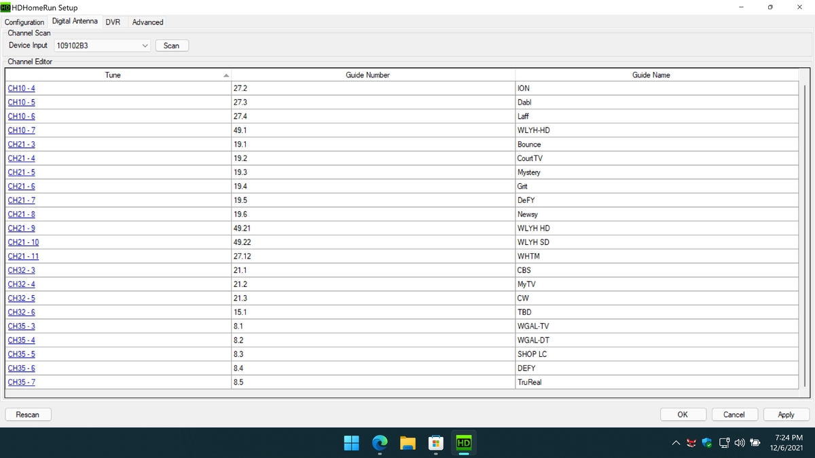Open the CH35 - 3 tune link
This screenshot has height=458, width=815.
(x=21, y=326)
